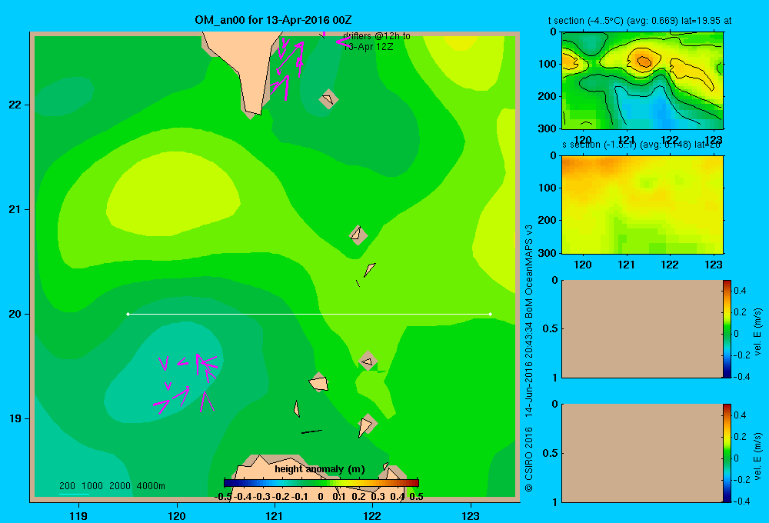Click the map title OM_an00 for 13-Apr-2016 00Z
Screen dimensions: 769x523
point(273,20)
